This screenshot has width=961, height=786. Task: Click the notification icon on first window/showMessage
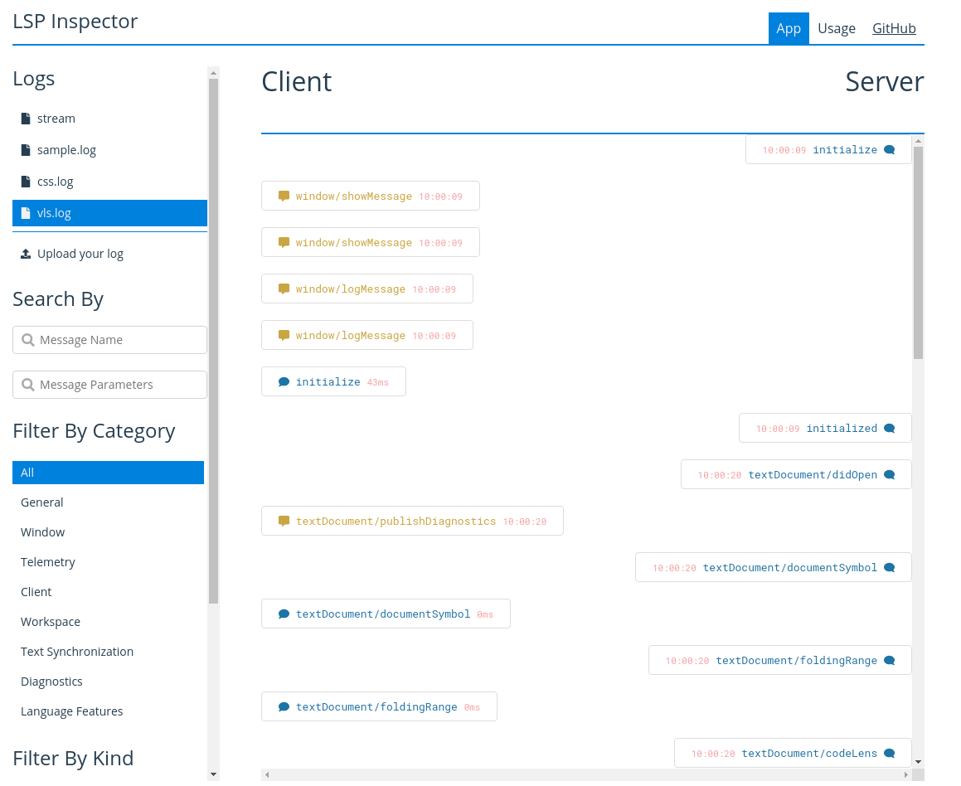coord(284,196)
